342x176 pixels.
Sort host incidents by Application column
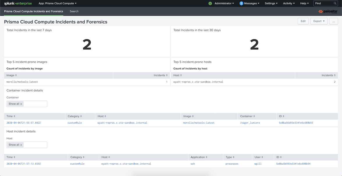(x=199, y=157)
